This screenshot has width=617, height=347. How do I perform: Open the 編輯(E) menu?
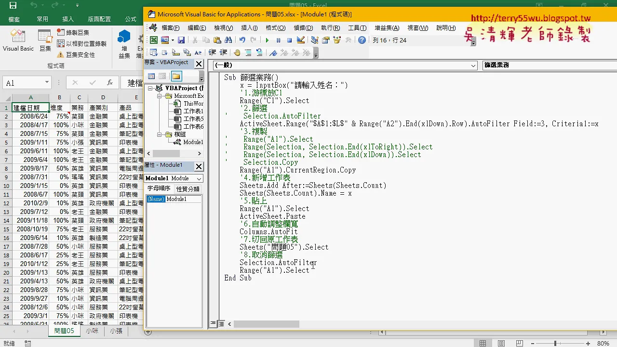pyautogui.click(x=197, y=28)
